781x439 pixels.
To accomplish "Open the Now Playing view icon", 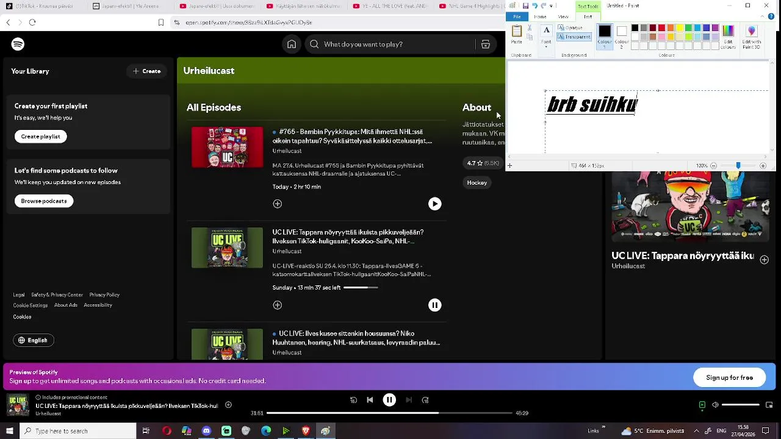I will pyautogui.click(x=702, y=405).
